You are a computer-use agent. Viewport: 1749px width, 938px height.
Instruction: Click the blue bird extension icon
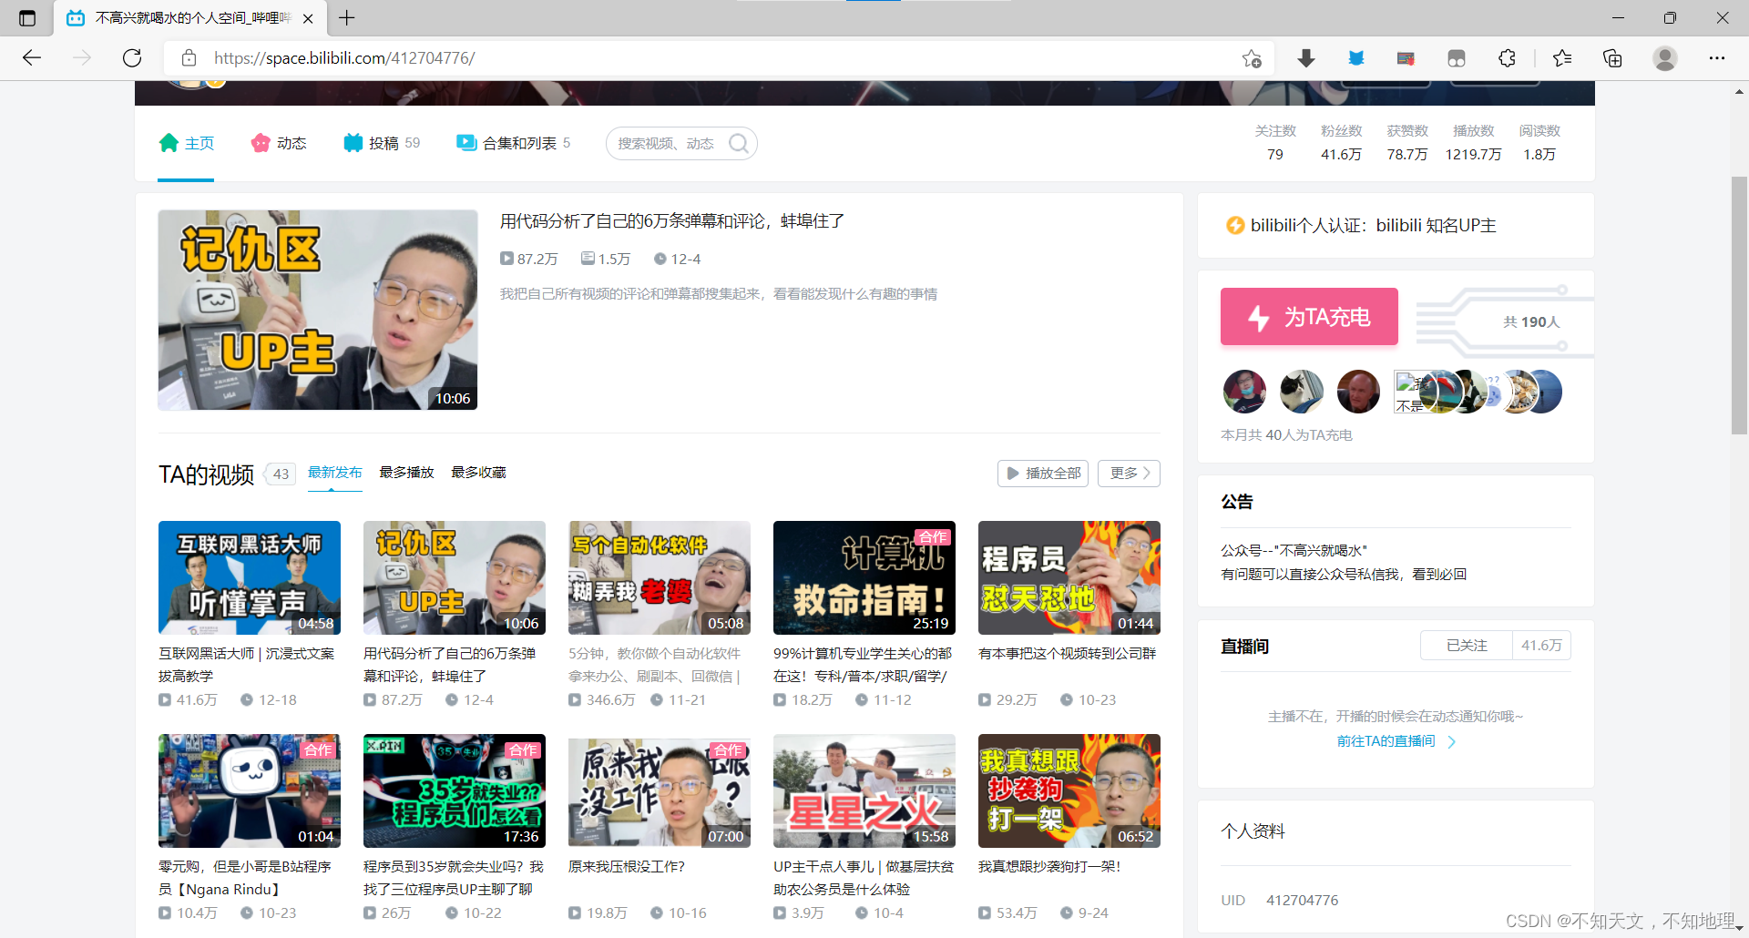coord(1356,58)
